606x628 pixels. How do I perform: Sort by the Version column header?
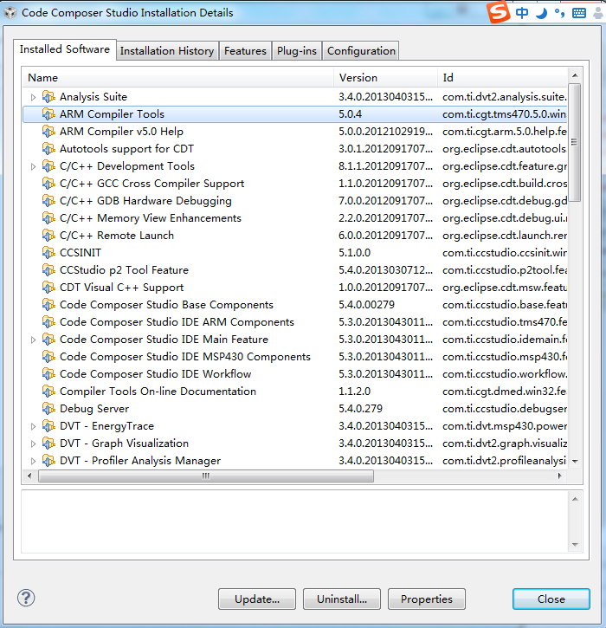coord(385,77)
